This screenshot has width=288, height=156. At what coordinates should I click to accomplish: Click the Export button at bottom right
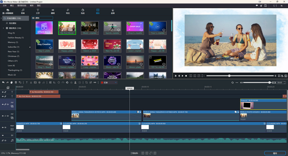275,153
